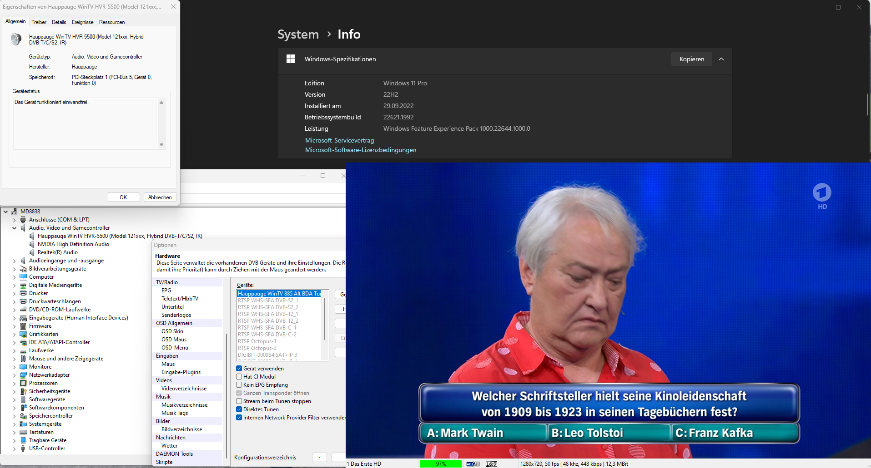Open the Ressourcen tab

click(x=112, y=22)
